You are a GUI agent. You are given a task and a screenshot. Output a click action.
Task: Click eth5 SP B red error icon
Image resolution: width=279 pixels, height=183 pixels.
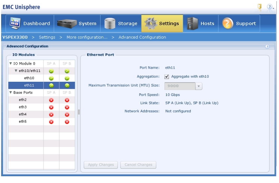click(67, 122)
